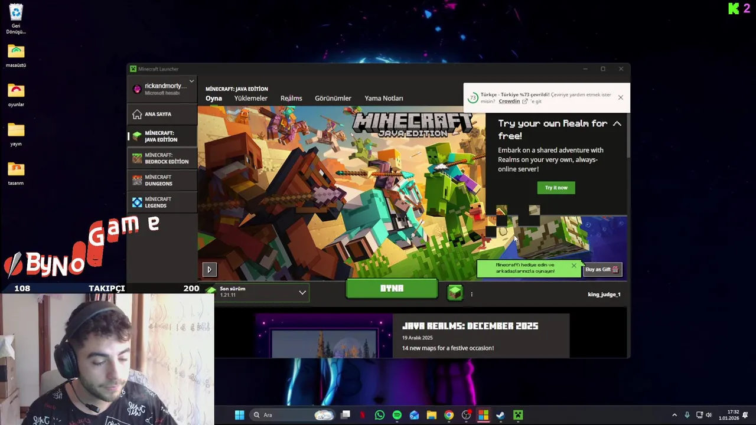Play the banner video in the bottom-left corner
The width and height of the screenshot is (756, 425).
[x=209, y=270]
